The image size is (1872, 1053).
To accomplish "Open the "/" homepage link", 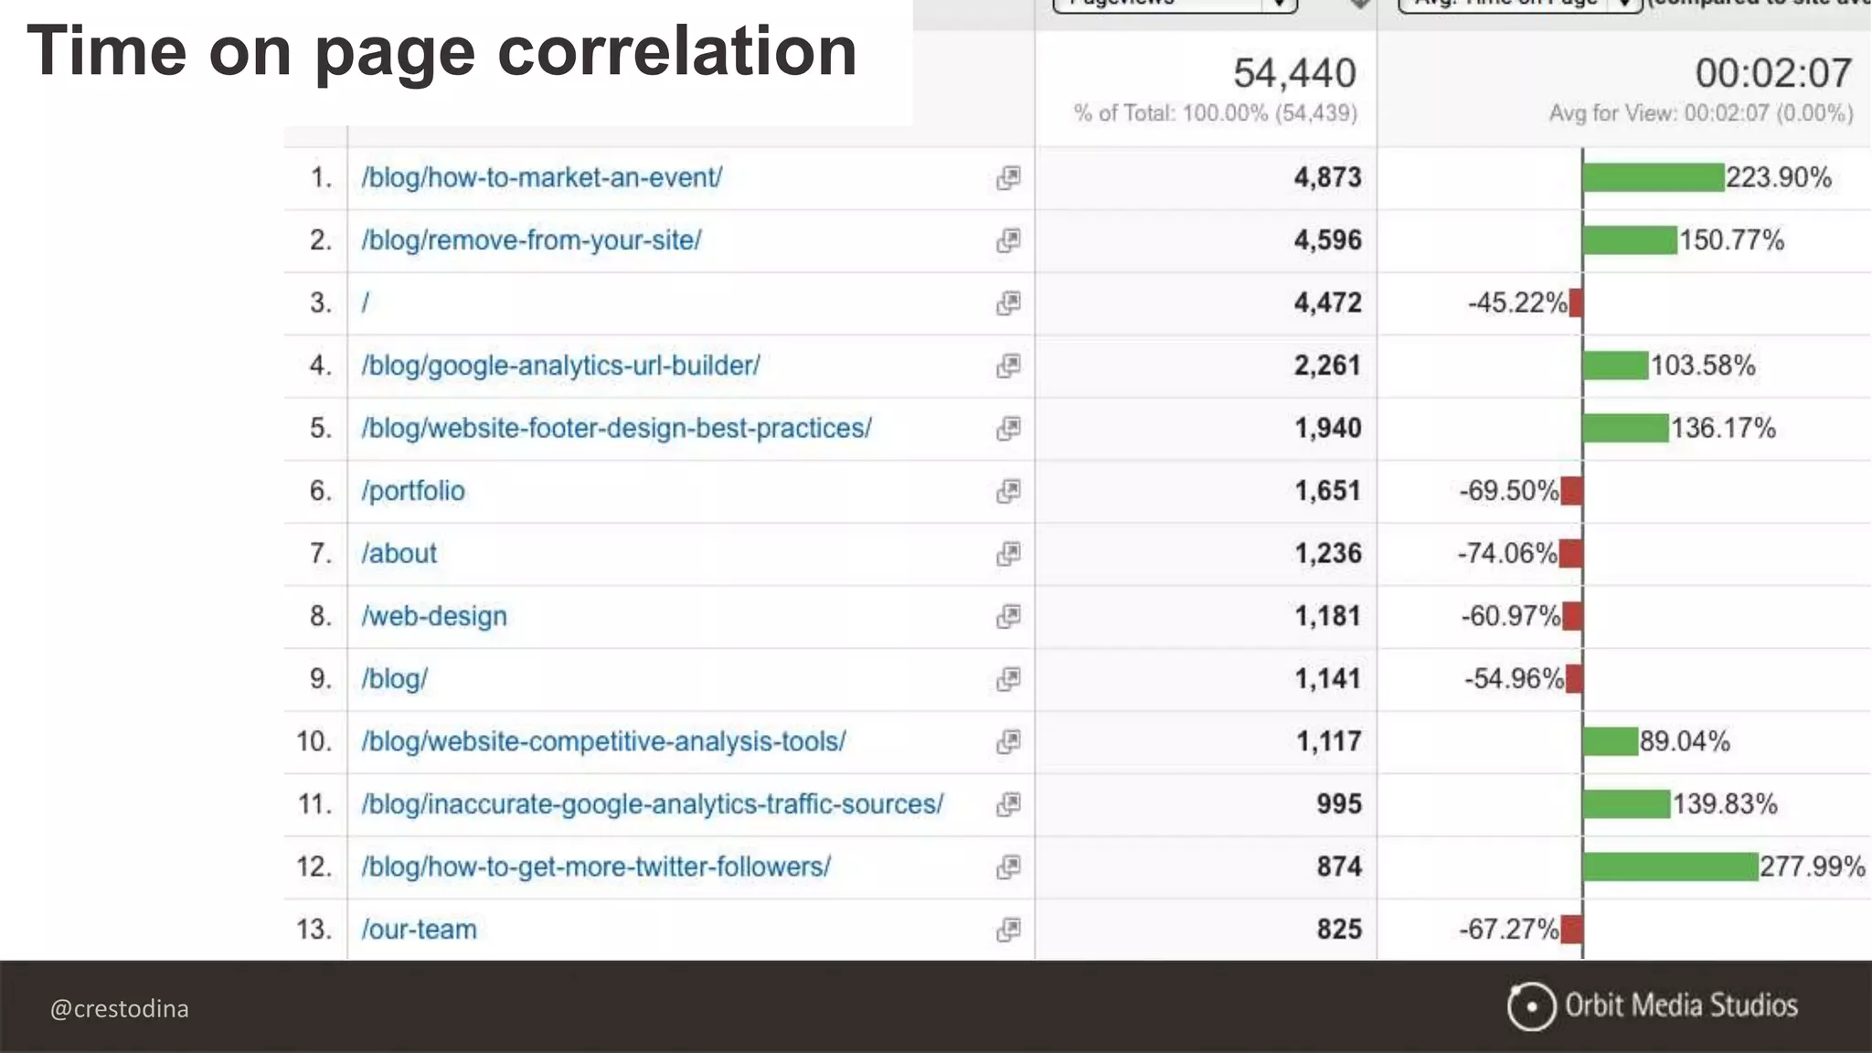I will point(366,303).
